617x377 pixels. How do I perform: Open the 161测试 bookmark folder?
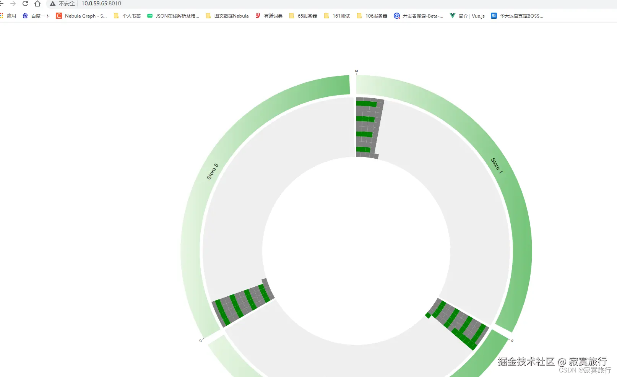click(337, 16)
